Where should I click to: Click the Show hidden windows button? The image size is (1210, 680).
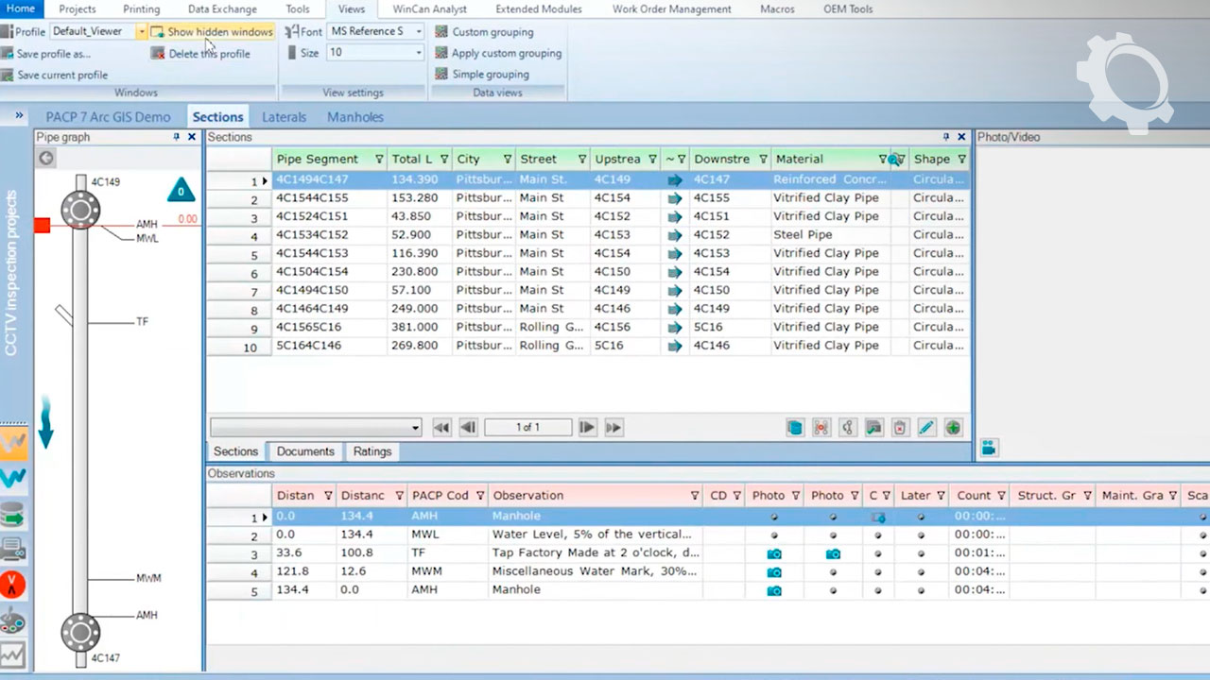[x=212, y=31]
